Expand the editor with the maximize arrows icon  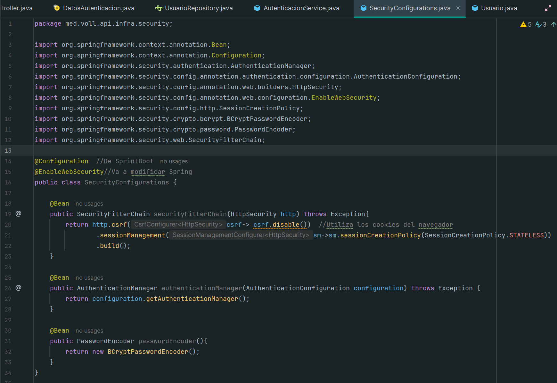click(x=548, y=8)
